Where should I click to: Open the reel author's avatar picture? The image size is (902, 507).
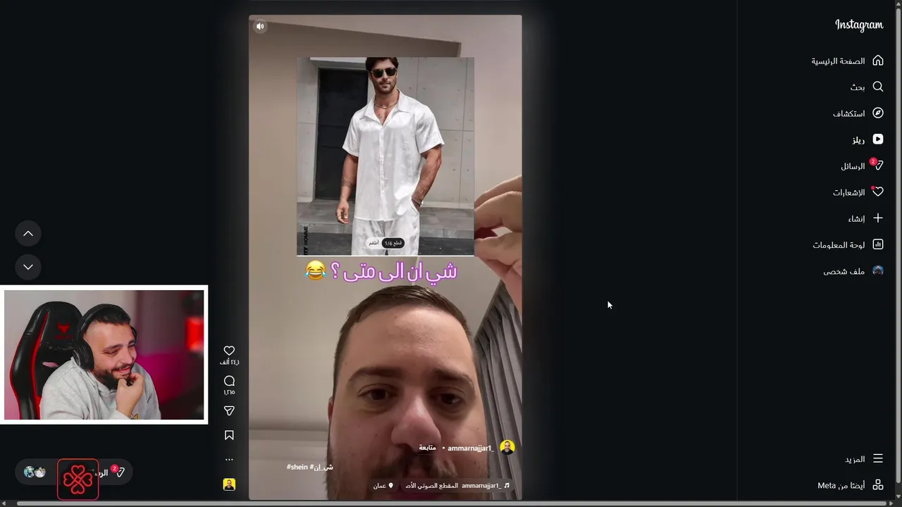[507, 448]
